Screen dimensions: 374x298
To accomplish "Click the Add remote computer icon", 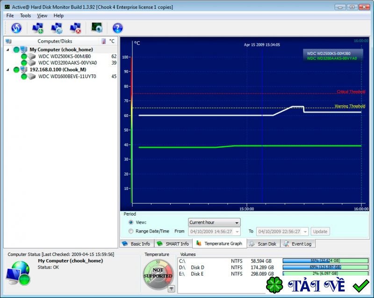I will 37,28.
